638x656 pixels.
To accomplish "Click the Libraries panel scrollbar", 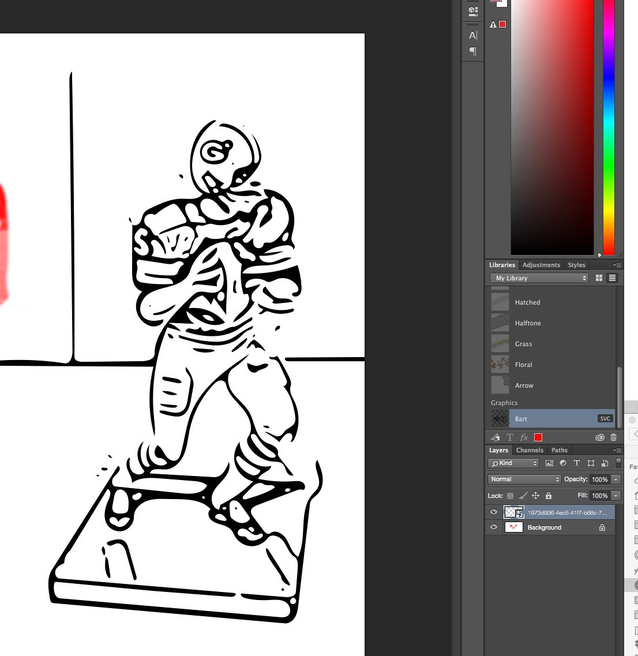I will [620, 396].
